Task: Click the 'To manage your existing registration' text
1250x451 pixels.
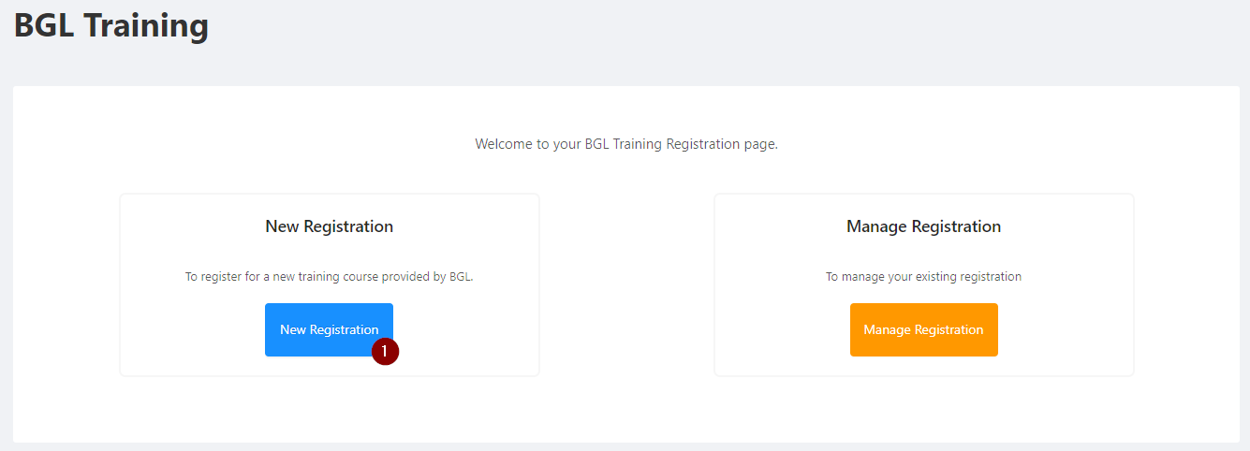Action: click(923, 277)
